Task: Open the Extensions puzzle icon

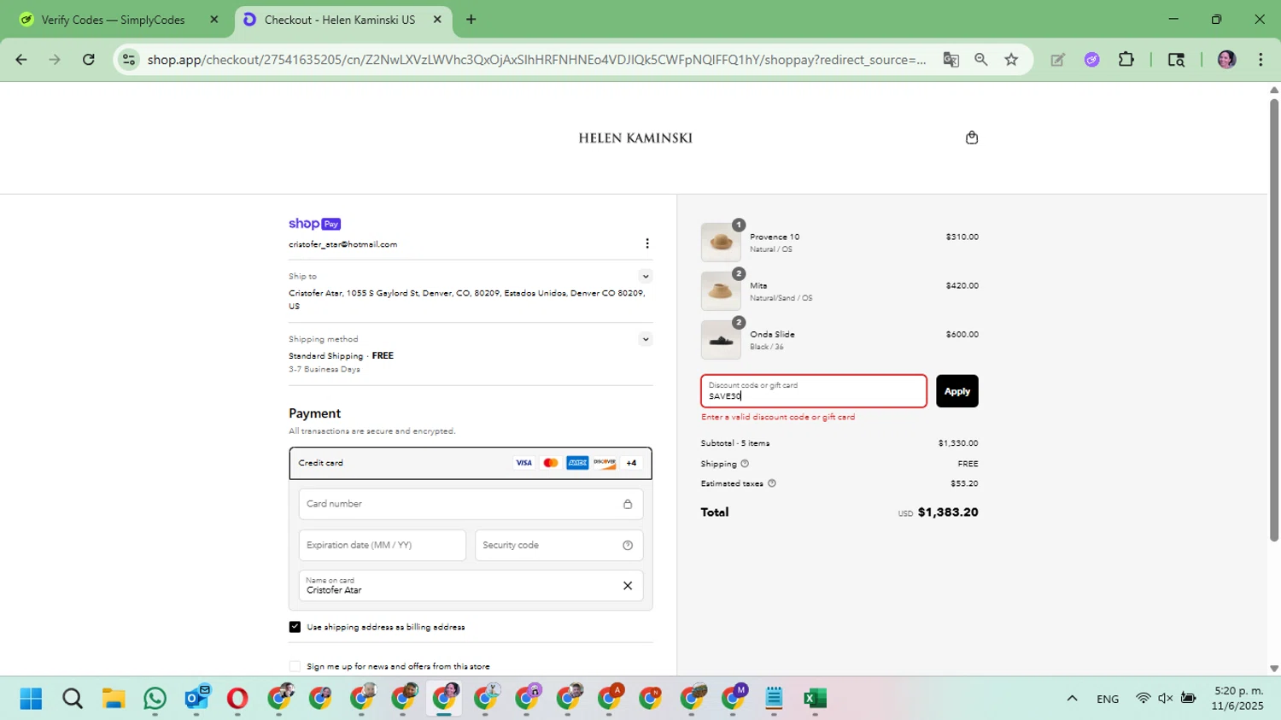Action: click(x=1126, y=59)
